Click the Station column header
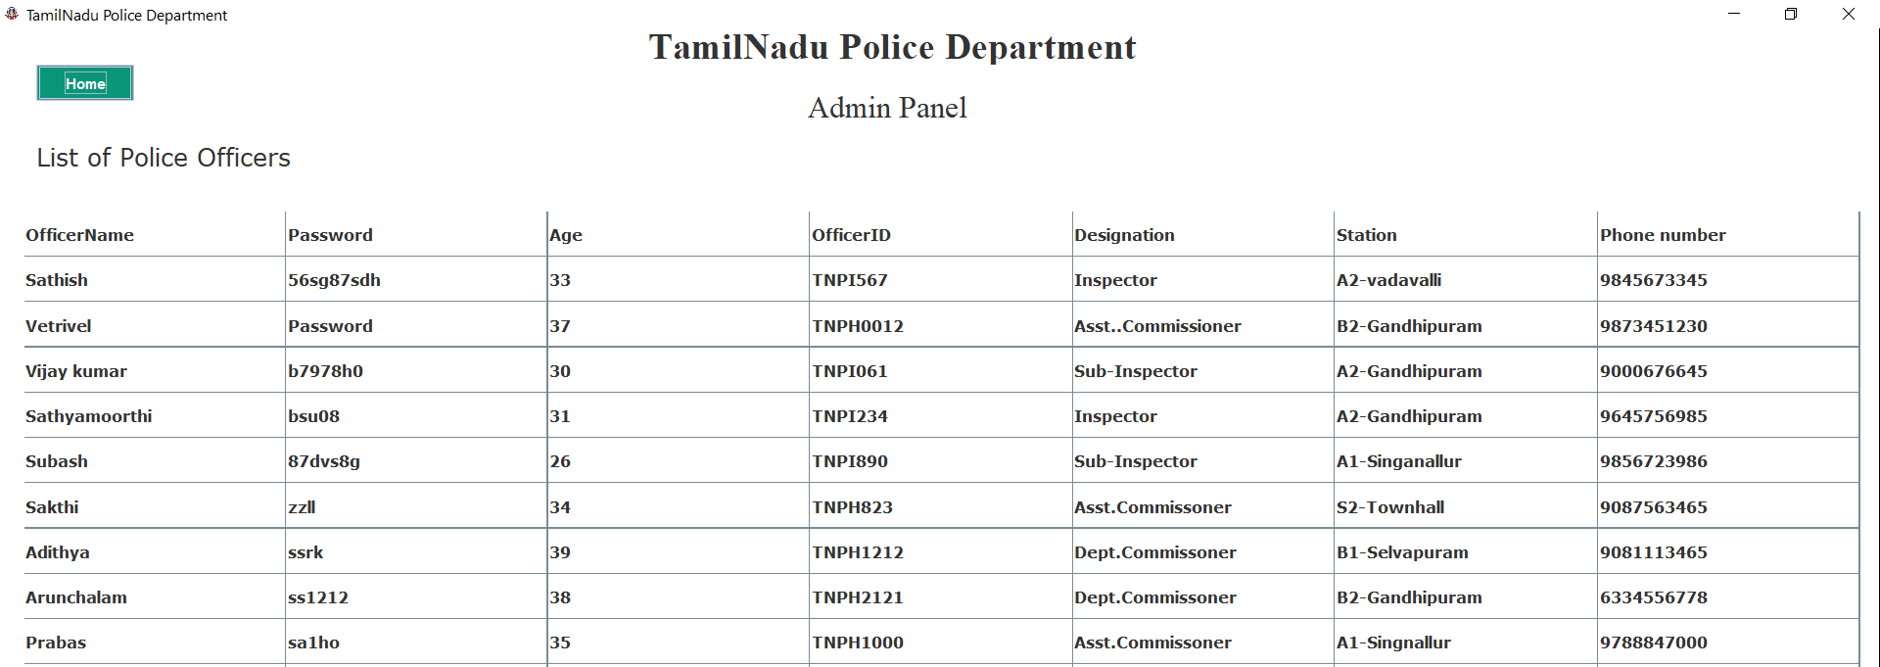 click(1367, 235)
